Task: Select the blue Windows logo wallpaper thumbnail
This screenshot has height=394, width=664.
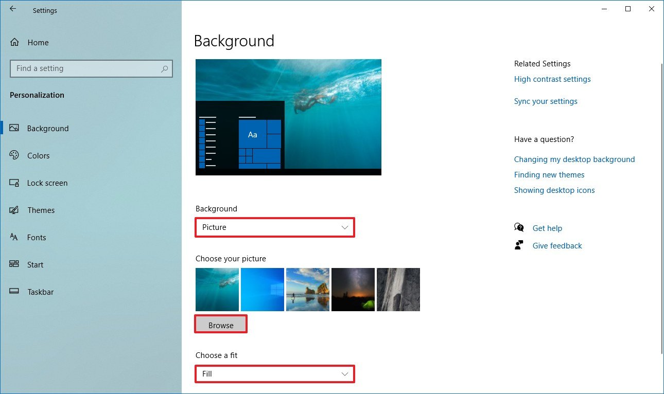Action: (263, 289)
